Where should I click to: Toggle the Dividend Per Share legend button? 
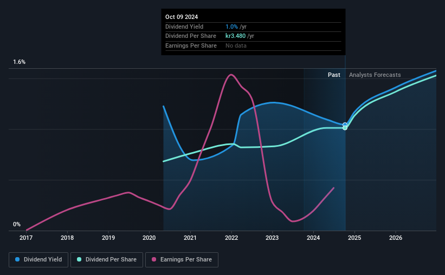107,260
